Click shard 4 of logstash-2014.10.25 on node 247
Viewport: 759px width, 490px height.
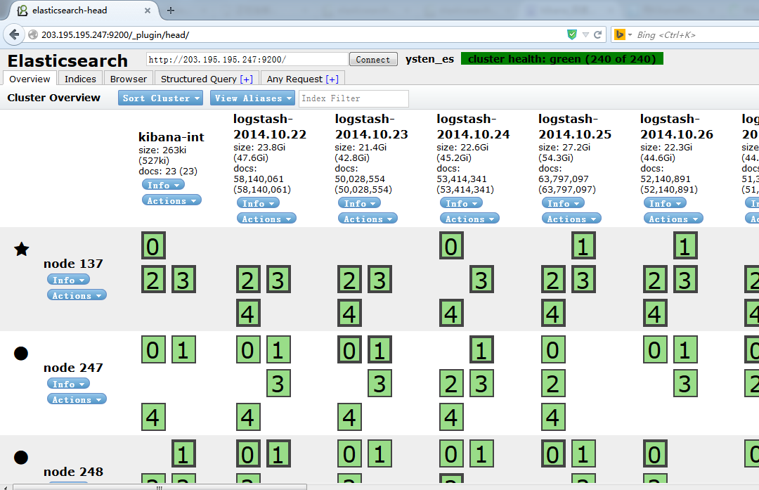pos(553,418)
